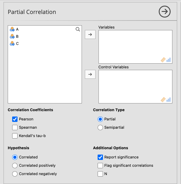Click inside the Control Variables drop area
The width and height of the screenshot is (181, 184).
click(x=135, y=85)
